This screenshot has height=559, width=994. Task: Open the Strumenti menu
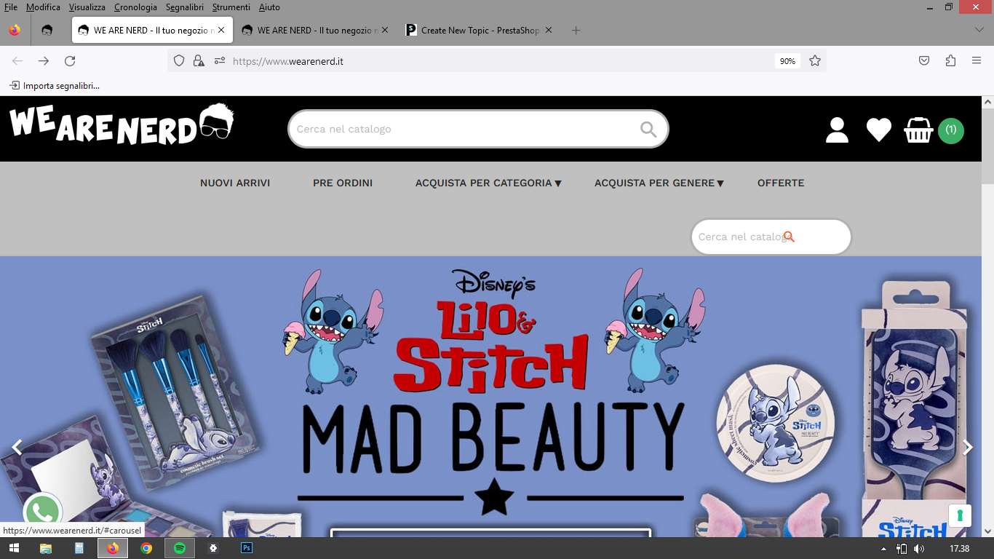point(231,7)
